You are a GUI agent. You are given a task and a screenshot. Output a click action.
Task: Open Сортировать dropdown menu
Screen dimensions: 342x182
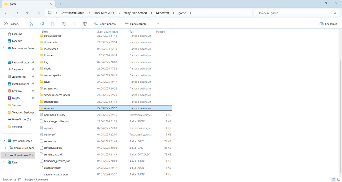coord(106,24)
